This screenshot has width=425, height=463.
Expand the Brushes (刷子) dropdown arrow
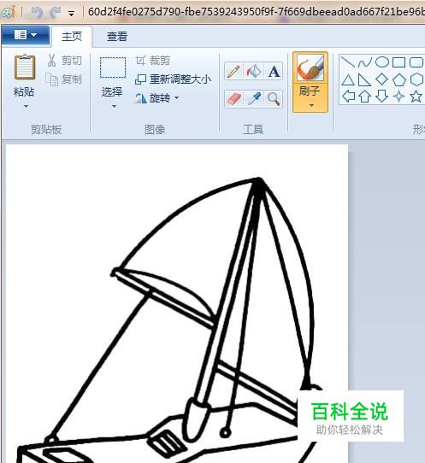point(311,105)
